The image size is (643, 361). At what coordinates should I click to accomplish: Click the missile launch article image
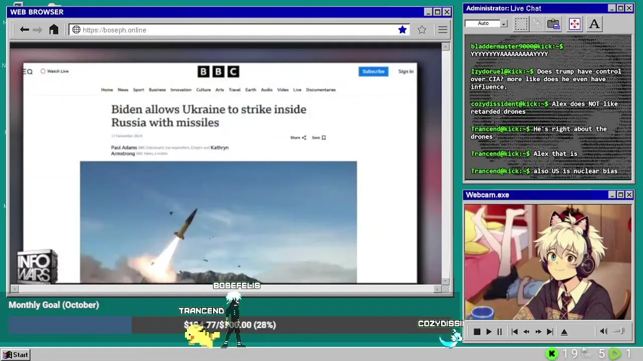tap(219, 222)
